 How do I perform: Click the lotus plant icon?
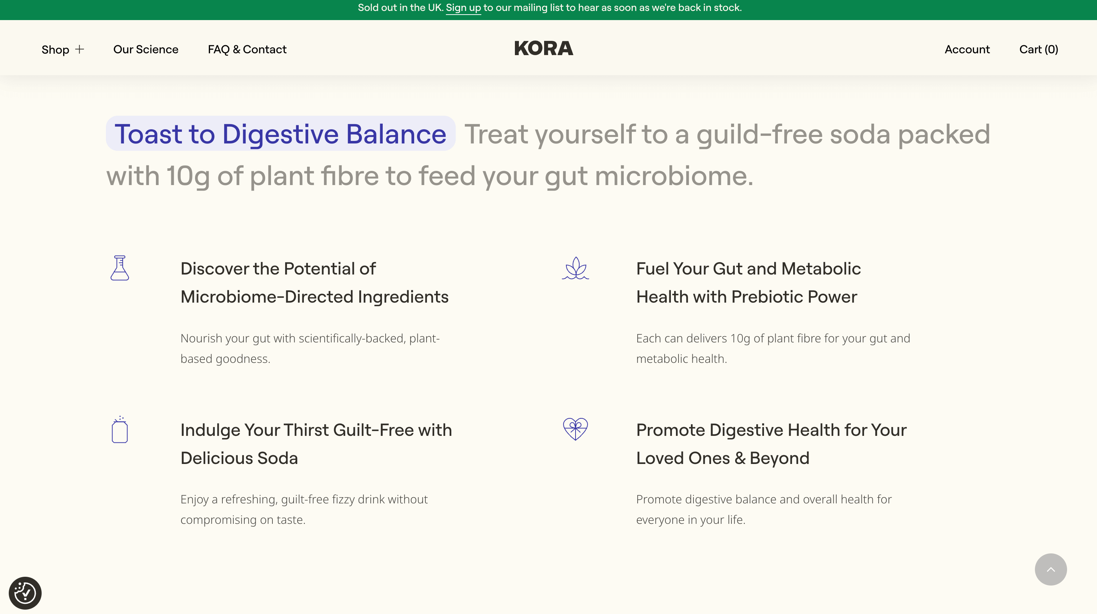(575, 268)
